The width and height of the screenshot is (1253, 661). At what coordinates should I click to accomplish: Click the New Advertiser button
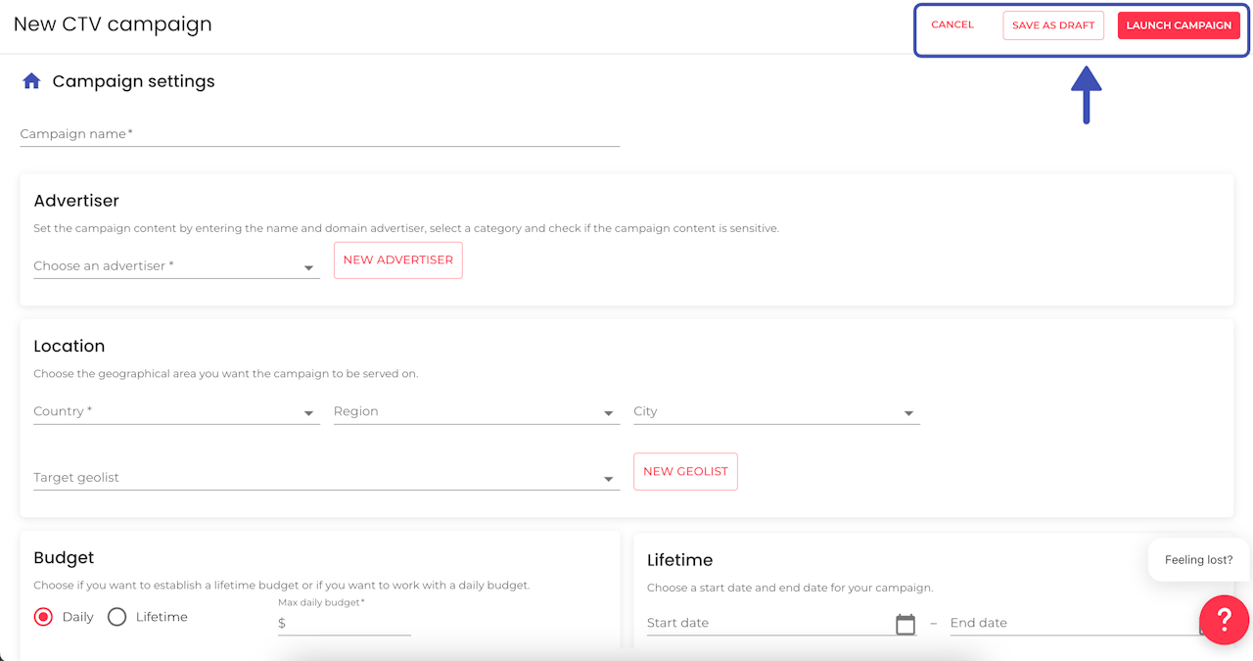point(398,260)
